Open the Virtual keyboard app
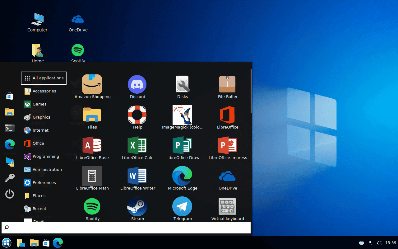The image size is (398, 249). [228, 209]
